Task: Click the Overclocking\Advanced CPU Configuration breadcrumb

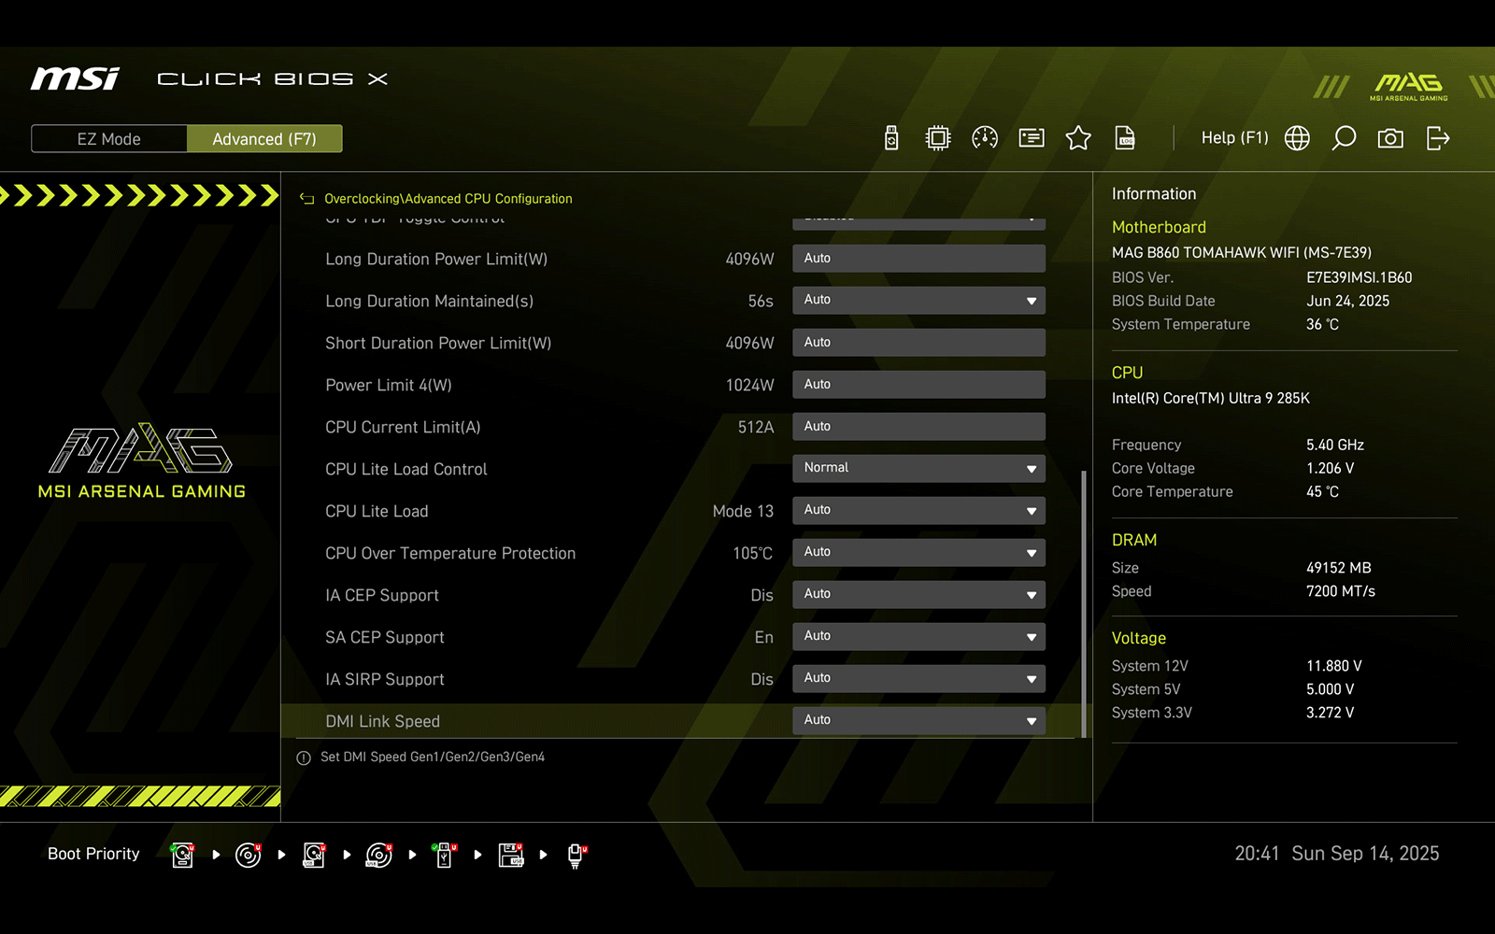Action: (x=448, y=199)
